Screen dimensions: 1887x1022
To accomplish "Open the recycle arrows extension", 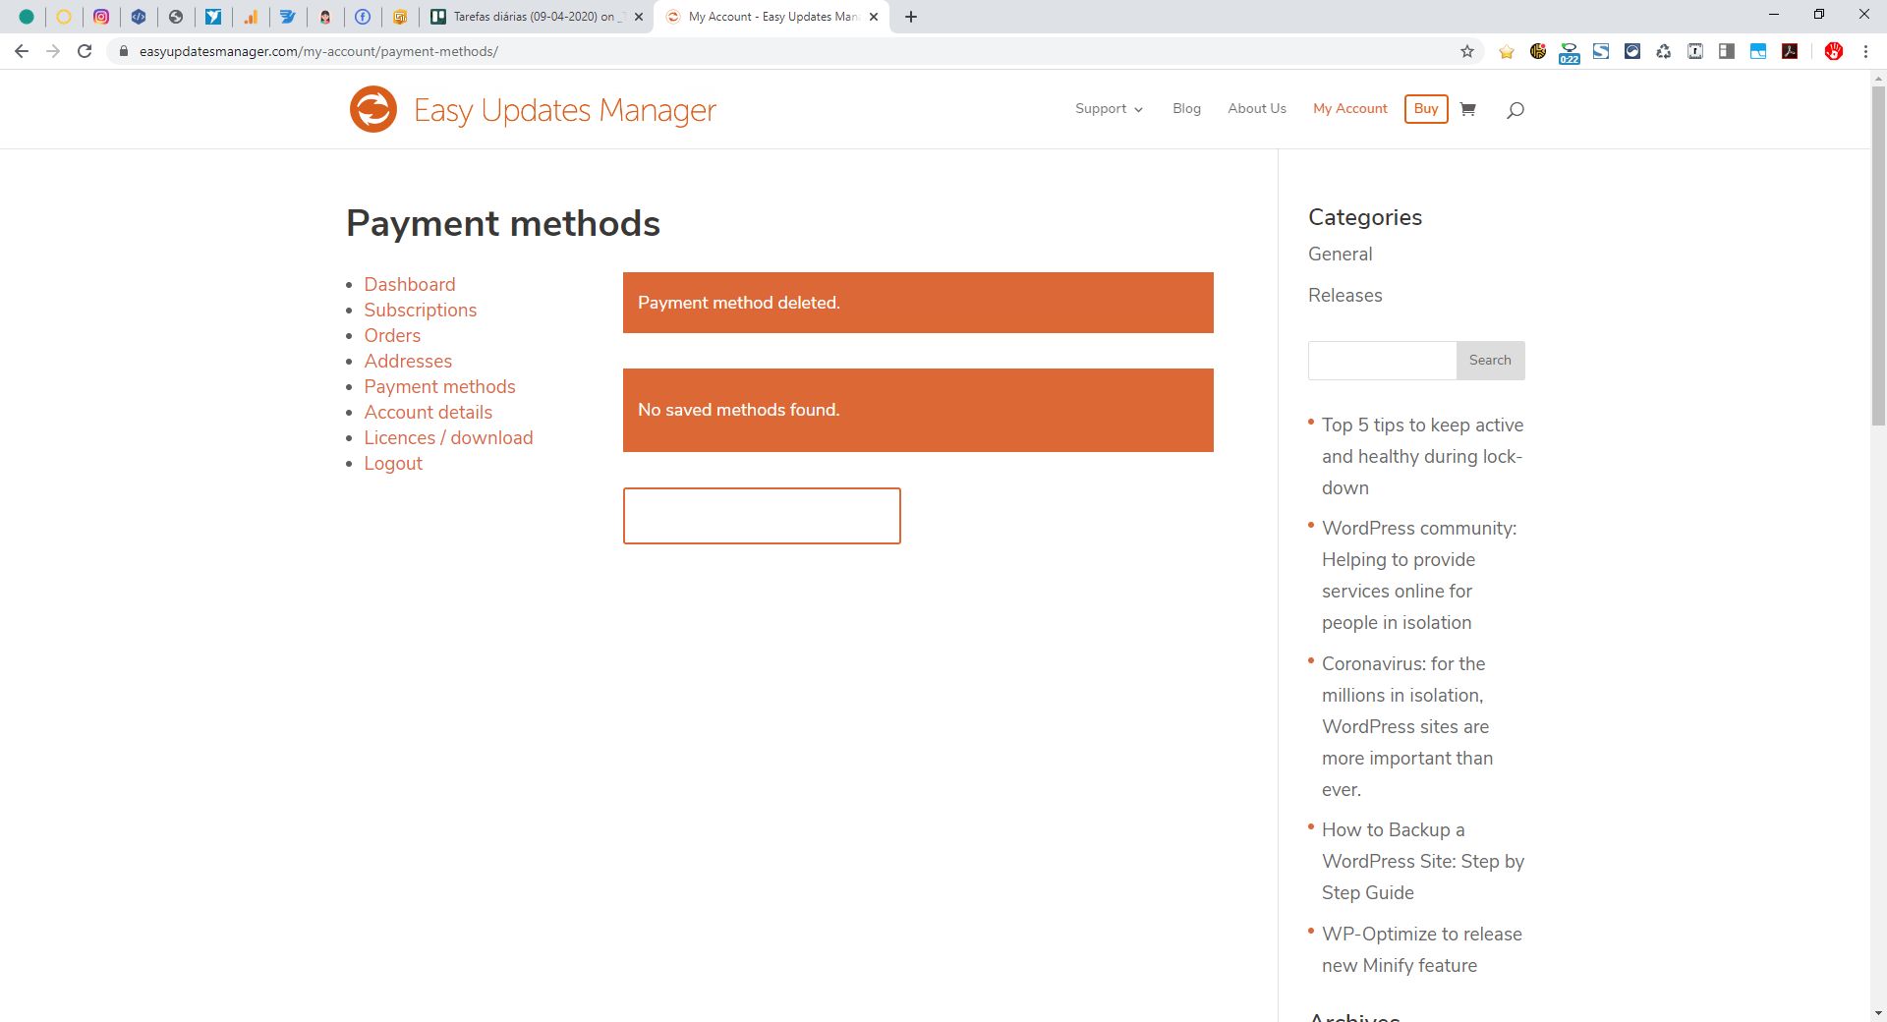I will point(1664,51).
